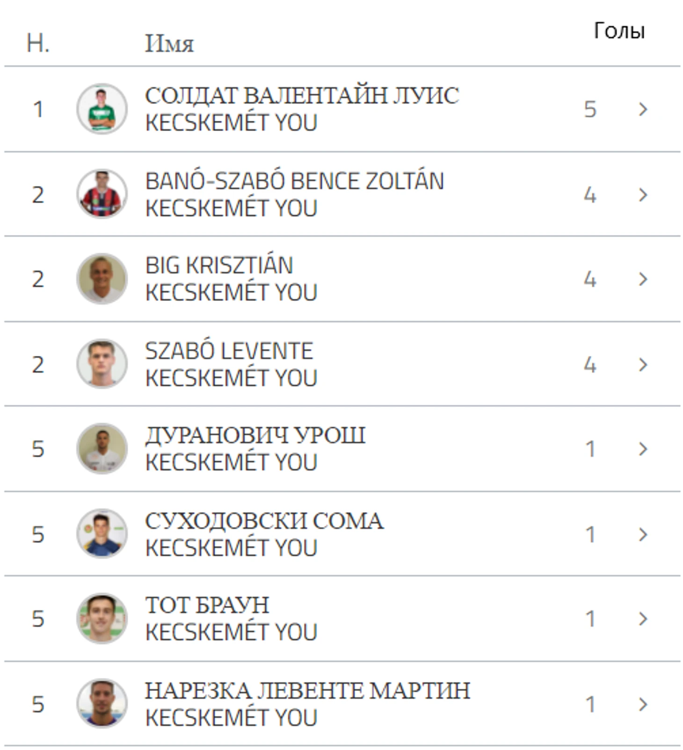Sort by Голы column header
Viewport: 683px width, 750px height.
tap(619, 31)
